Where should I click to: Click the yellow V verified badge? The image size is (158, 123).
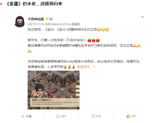[x=47, y=19]
